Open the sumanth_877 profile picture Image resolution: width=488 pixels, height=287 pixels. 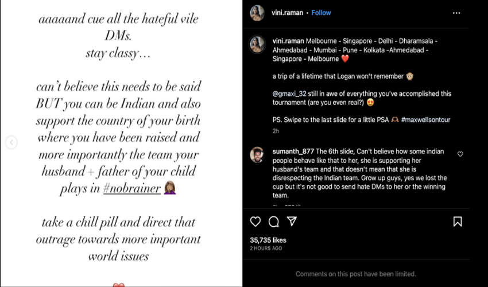(257, 155)
